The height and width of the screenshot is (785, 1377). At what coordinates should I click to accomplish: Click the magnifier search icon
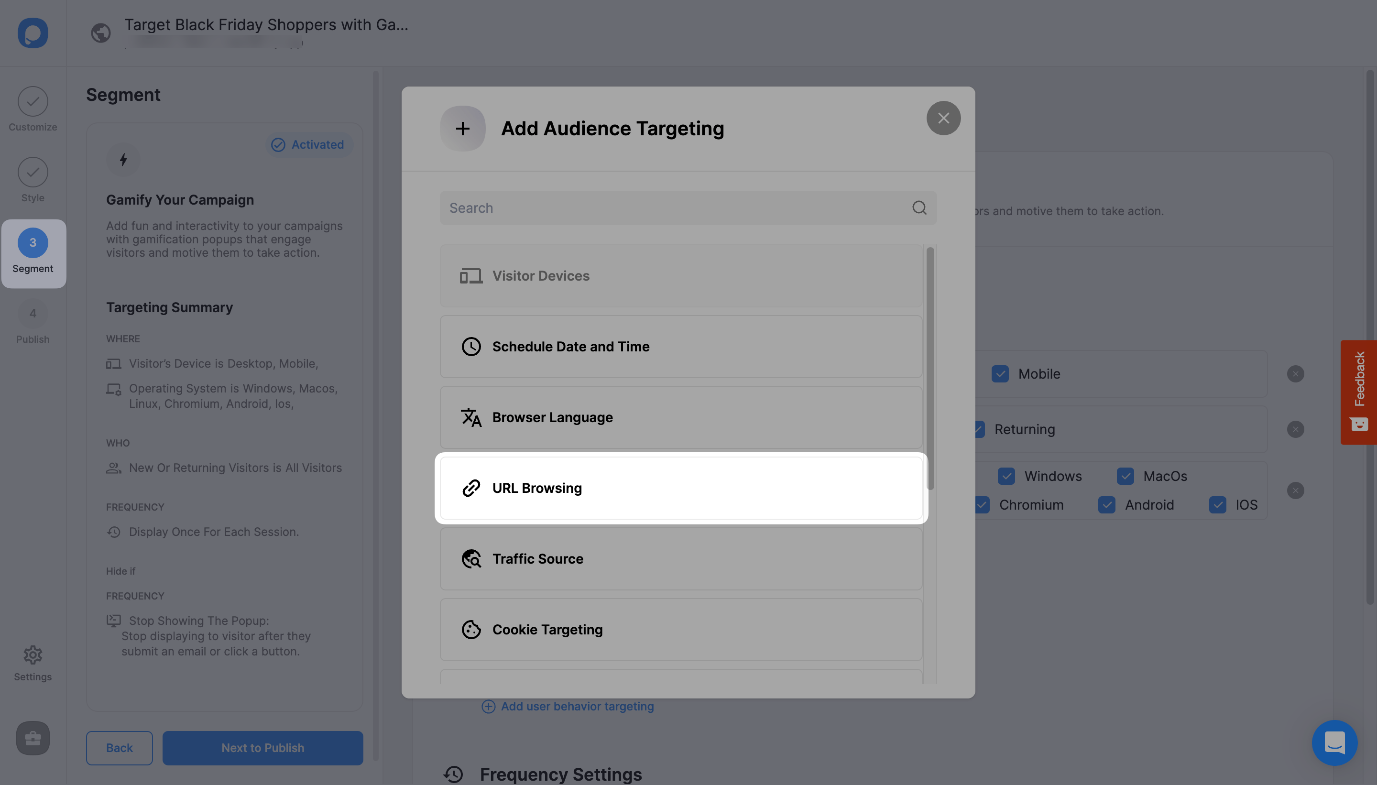[919, 207]
